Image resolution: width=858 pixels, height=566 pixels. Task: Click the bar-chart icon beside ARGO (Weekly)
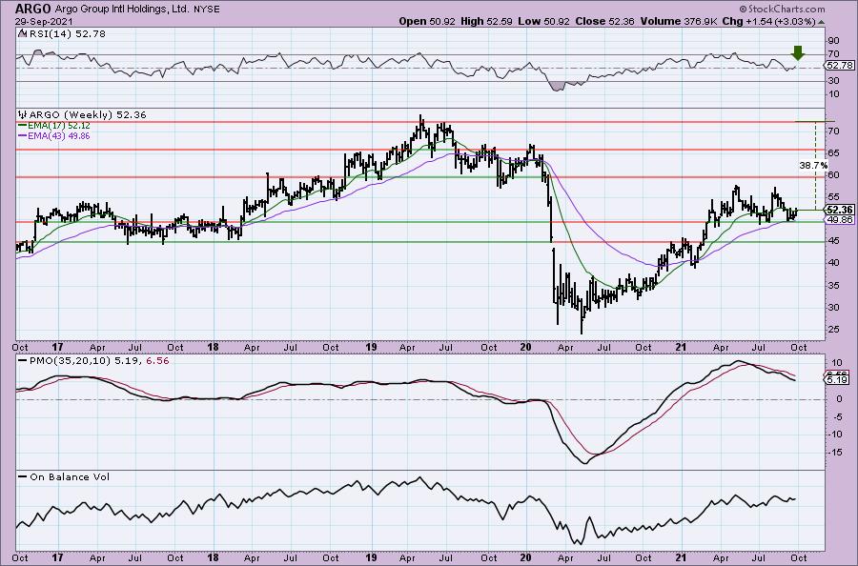pyautogui.click(x=23, y=115)
